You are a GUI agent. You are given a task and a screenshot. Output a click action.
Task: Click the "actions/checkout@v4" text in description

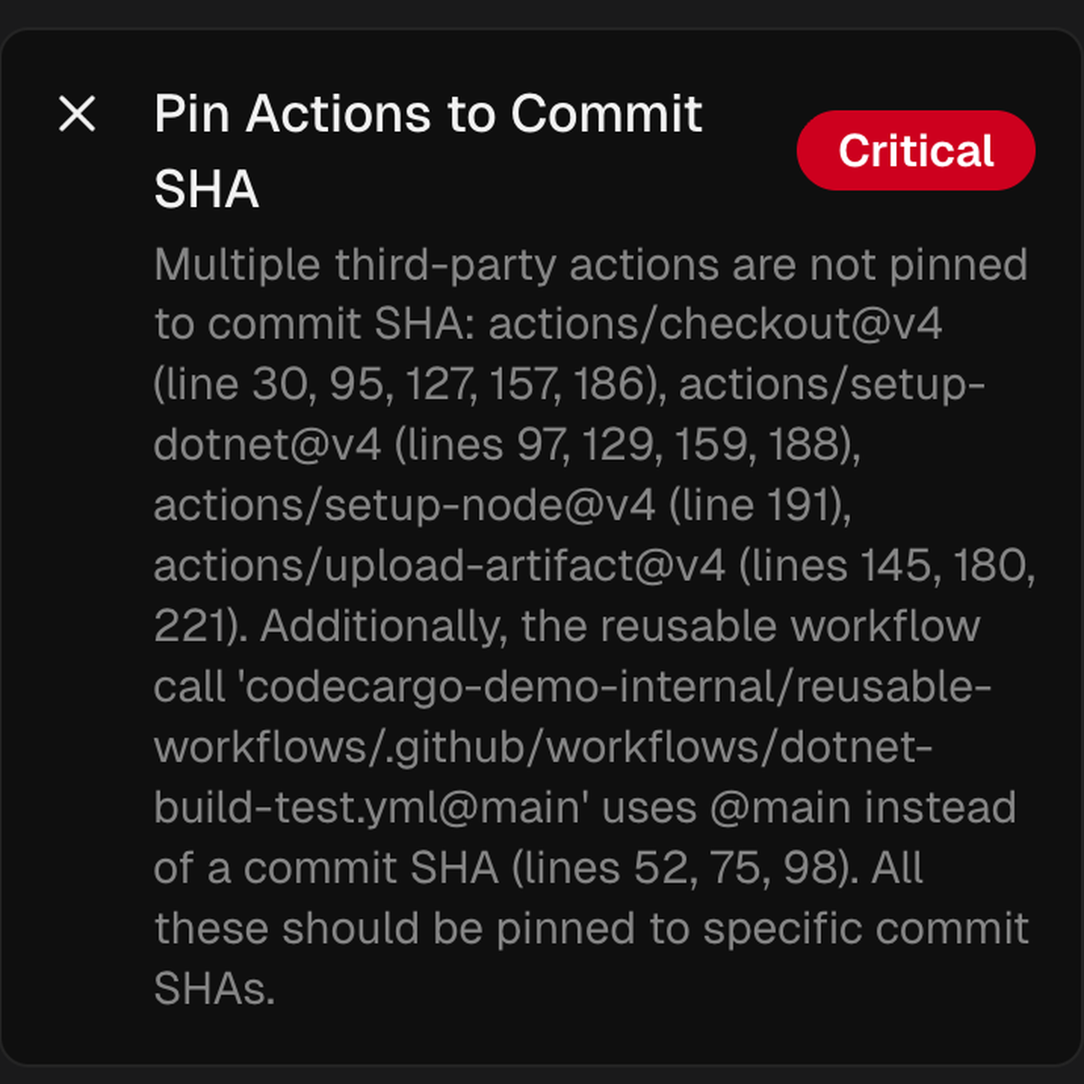pos(715,324)
